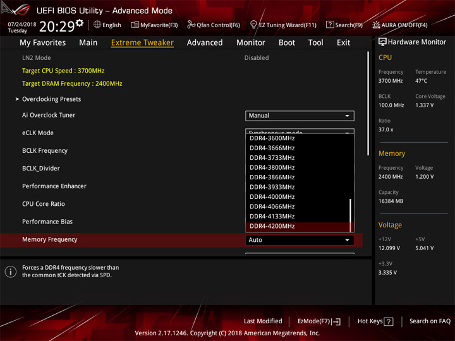The height and width of the screenshot is (341, 455).
Task: Click the Hot Keys question mark icon
Action: [388, 321]
